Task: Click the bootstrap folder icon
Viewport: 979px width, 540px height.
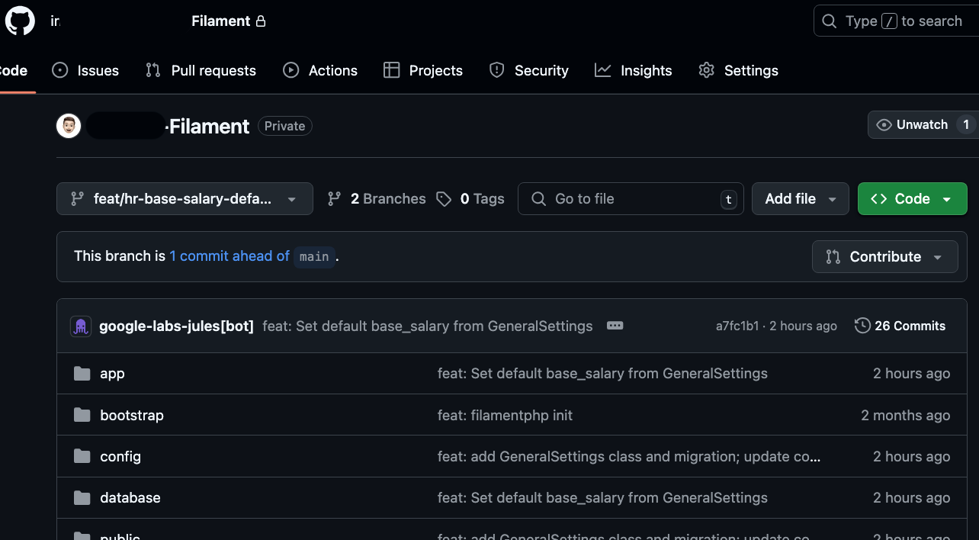Action: click(x=82, y=415)
